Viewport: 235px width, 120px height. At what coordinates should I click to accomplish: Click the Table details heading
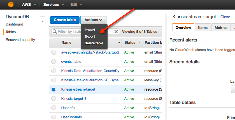click(182, 102)
